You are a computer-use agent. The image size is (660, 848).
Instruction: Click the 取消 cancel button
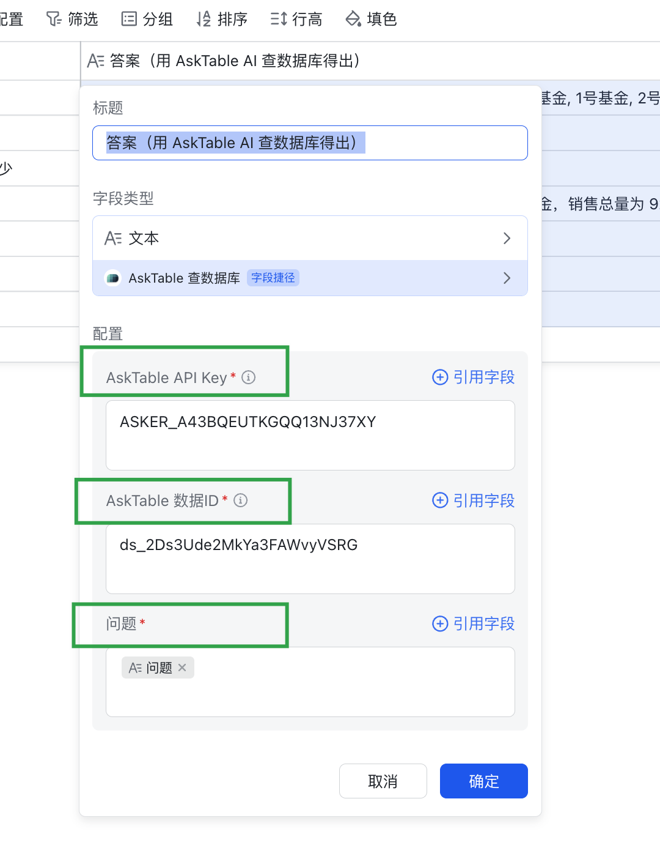pos(383,781)
